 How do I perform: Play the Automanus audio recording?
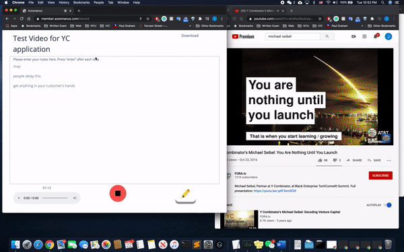[x=19, y=198]
